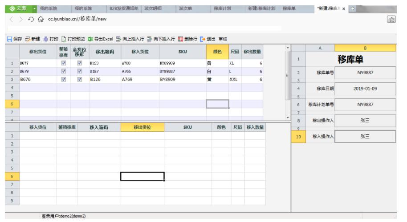407x222 pixels.
Task: Toggle 全货位移库 checkbox in row B679
Action: [x=79, y=71]
